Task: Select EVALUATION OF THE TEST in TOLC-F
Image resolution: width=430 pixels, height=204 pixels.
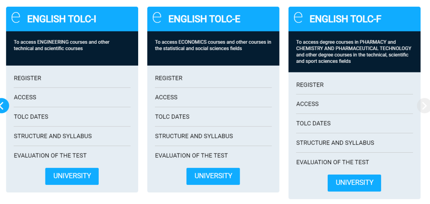Action: pos(332,162)
